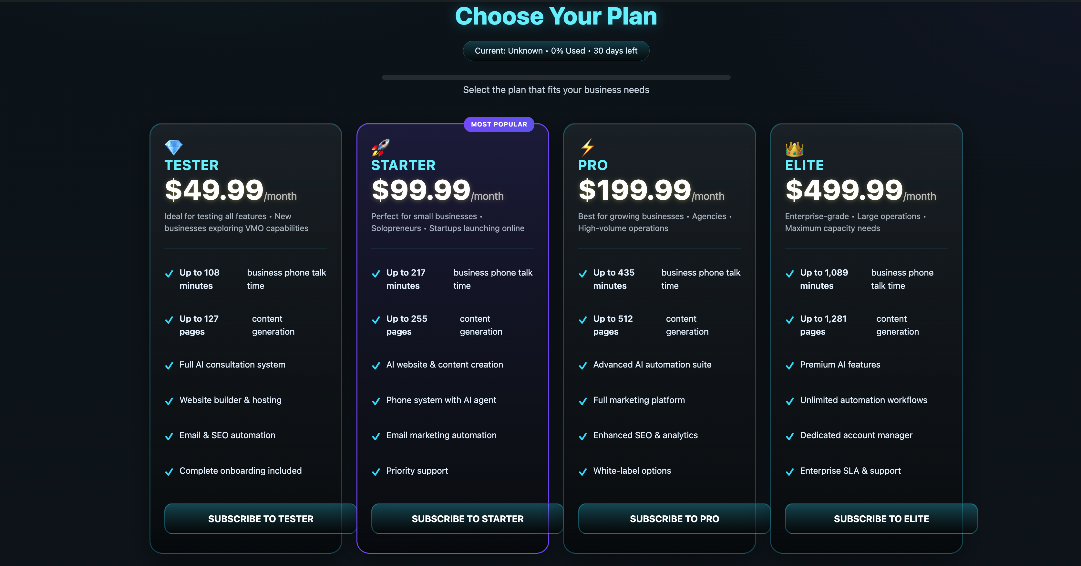
Task: Click the checkmark beside Full AI consultation system
Action: pos(169,366)
